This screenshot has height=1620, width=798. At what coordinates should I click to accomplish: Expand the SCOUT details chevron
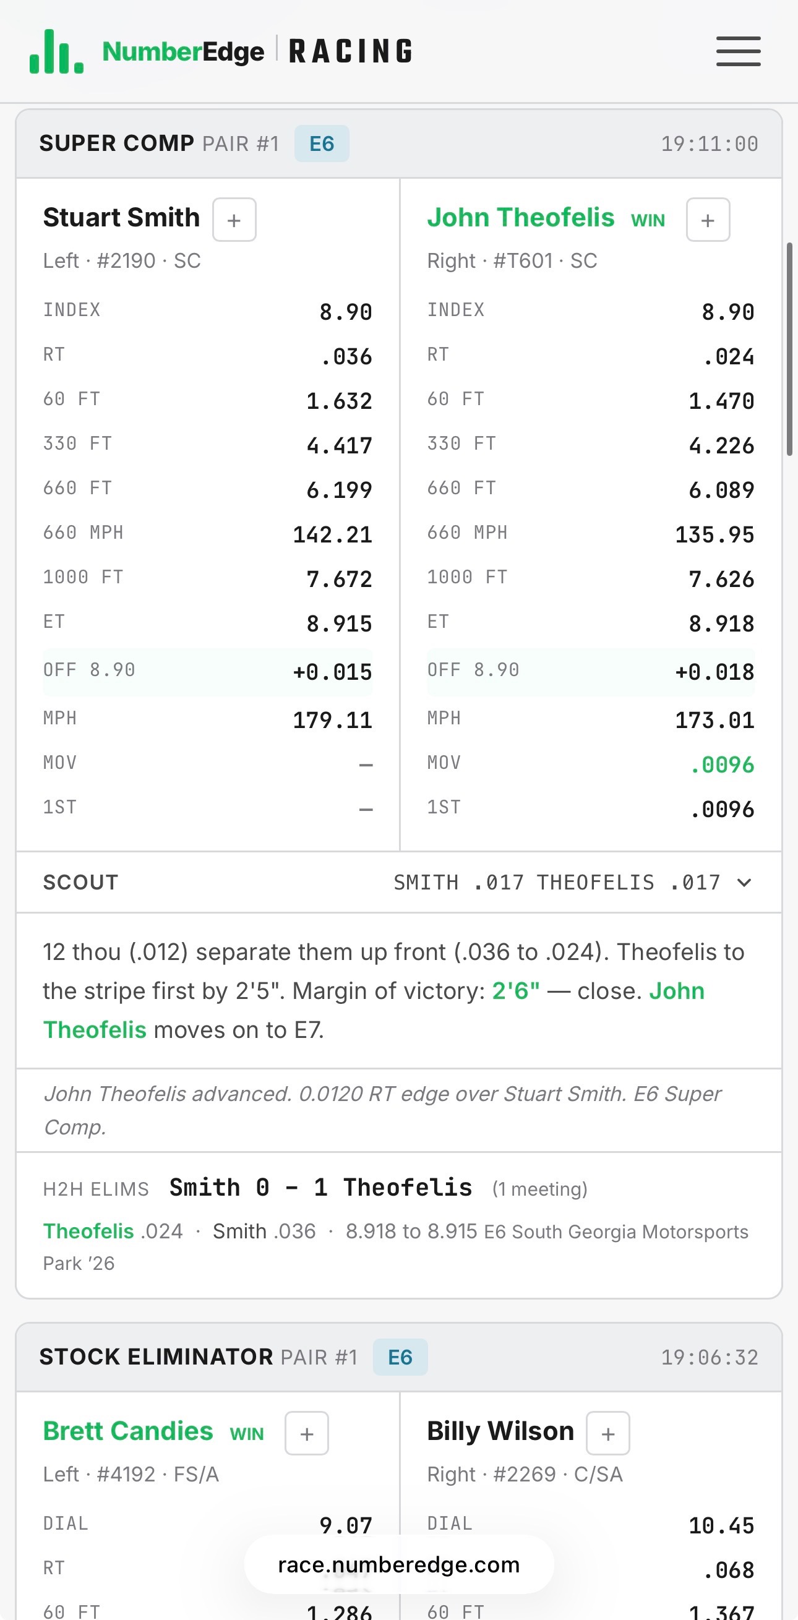745,882
